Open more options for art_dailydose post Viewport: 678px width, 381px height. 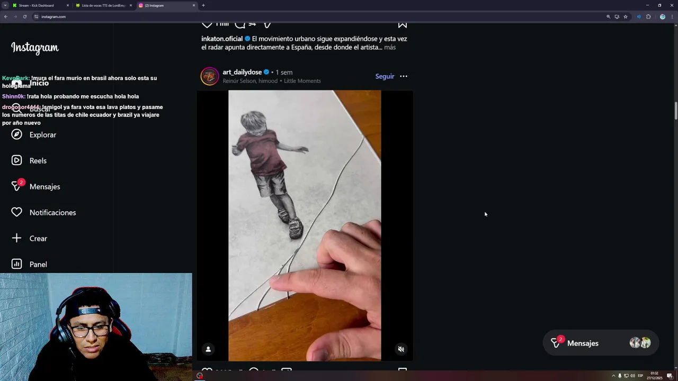tap(404, 76)
